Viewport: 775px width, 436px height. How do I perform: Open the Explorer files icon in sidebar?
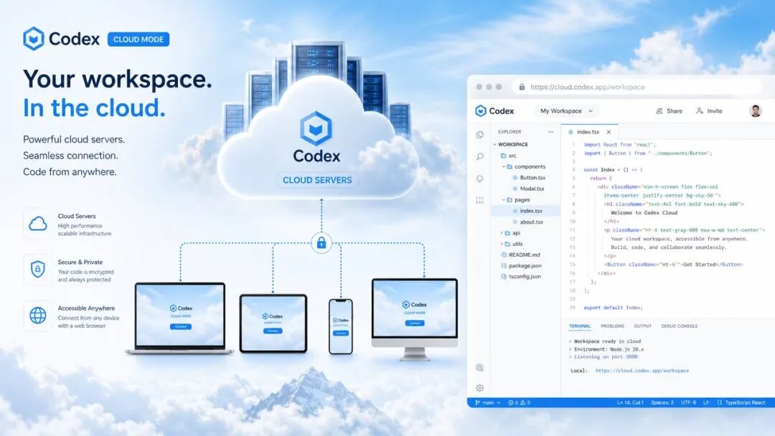[x=479, y=135]
